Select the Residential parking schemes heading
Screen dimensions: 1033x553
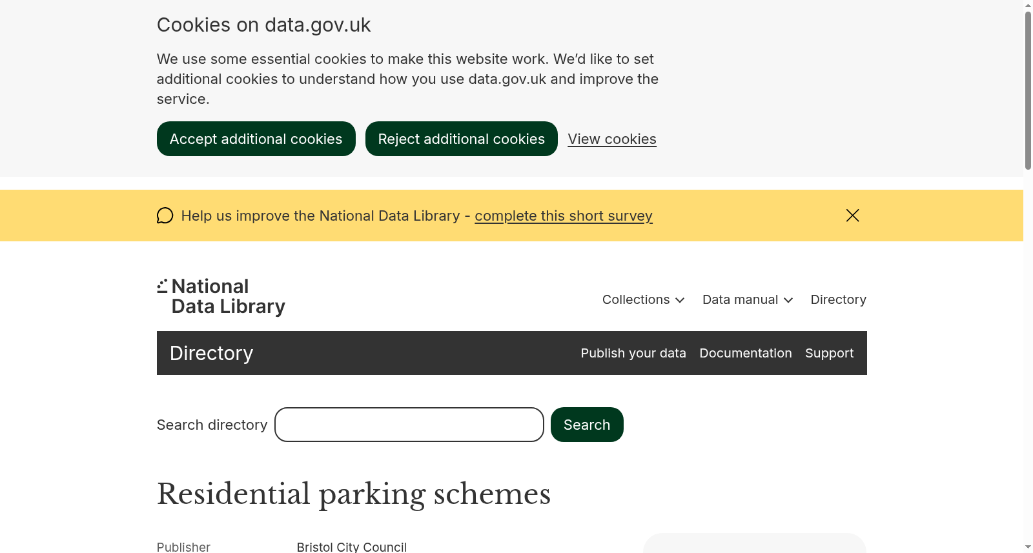(354, 494)
